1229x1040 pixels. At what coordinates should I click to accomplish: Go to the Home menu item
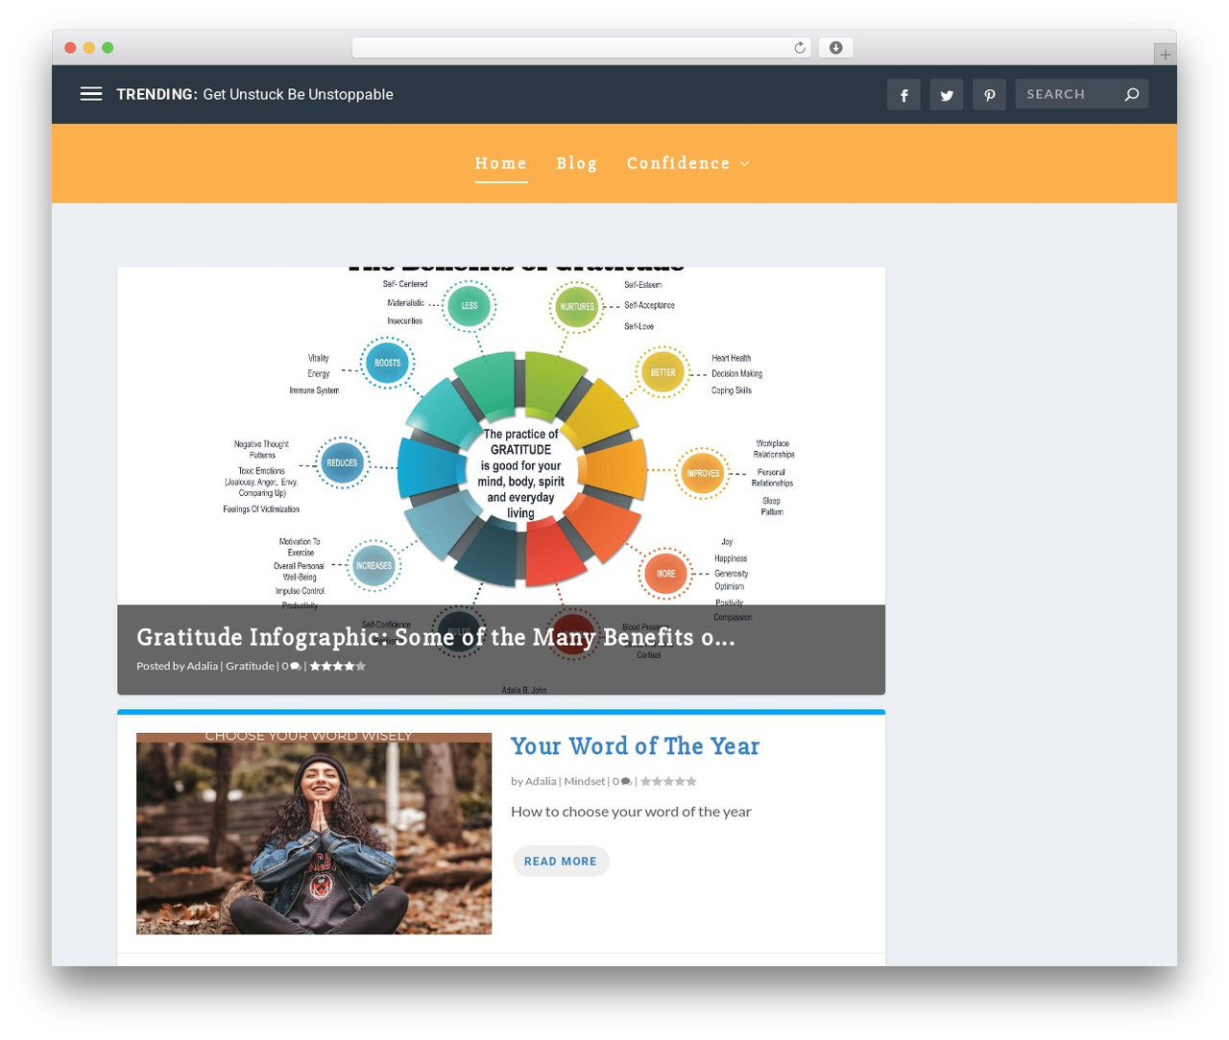point(501,163)
